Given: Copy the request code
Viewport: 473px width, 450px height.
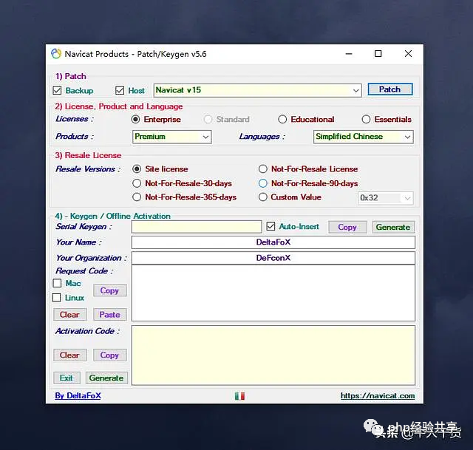Looking at the screenshot, I should click(x=110, y=290).
